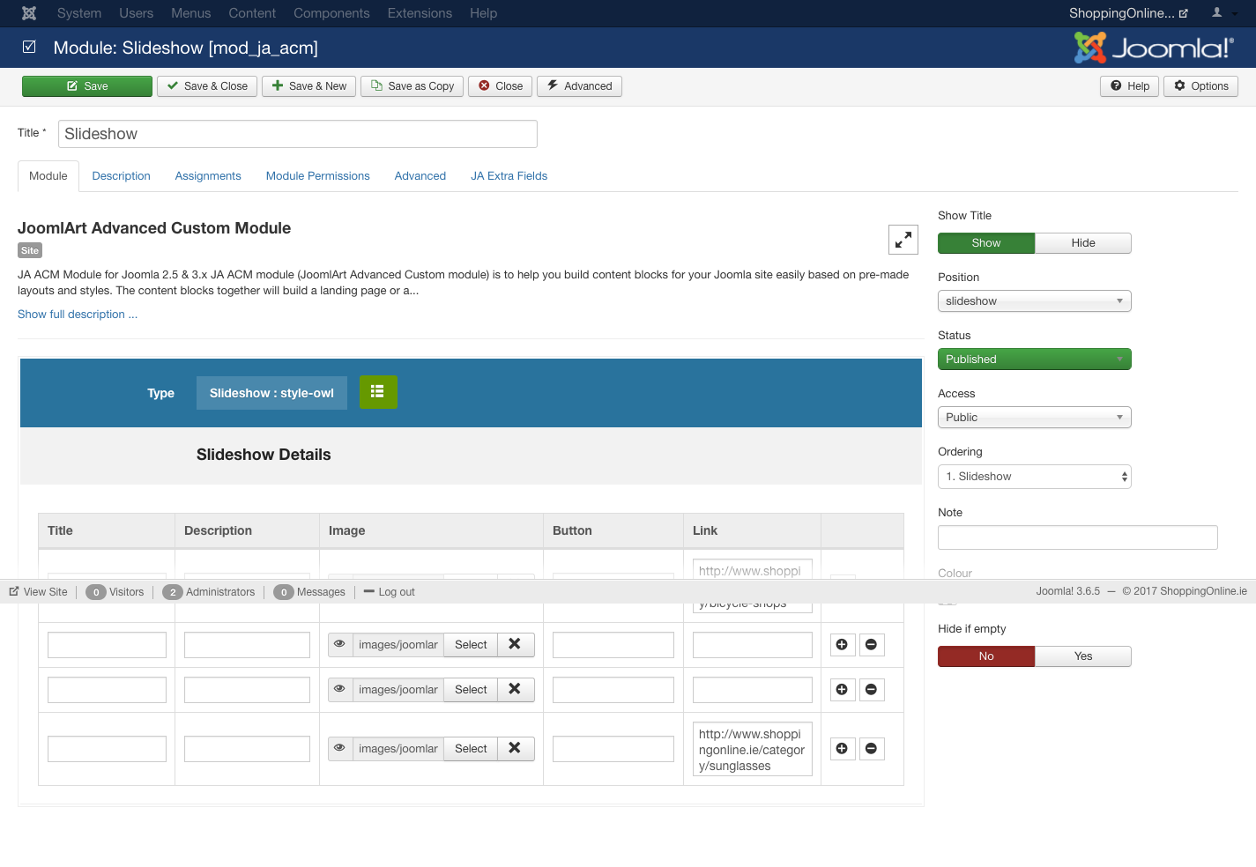Set Show Title to Show
The width and height of the screenshot is (1256, 867).
point(986,243)
